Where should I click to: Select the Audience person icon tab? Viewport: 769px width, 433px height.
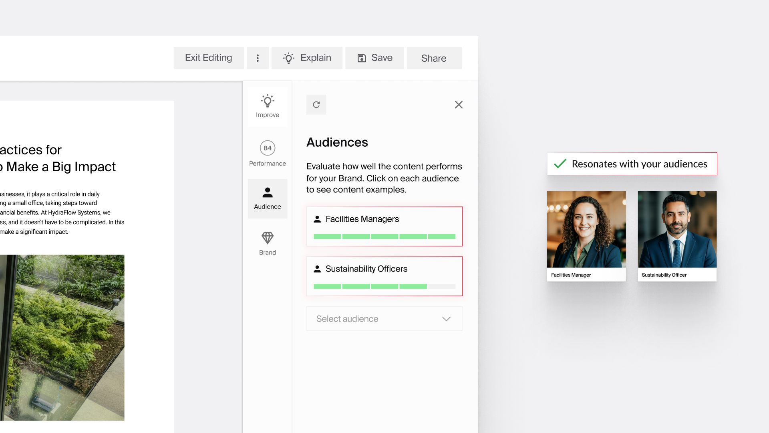pos(268,198)
